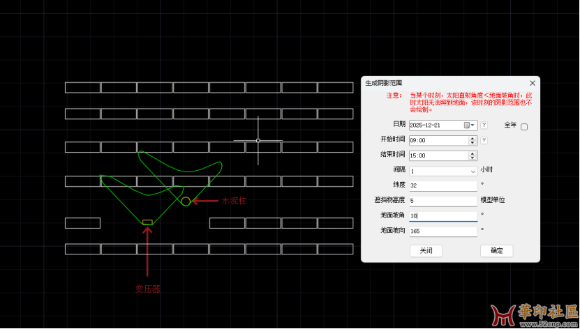Click the 确定 button
The image size is (580, 329).
(496, 251)
